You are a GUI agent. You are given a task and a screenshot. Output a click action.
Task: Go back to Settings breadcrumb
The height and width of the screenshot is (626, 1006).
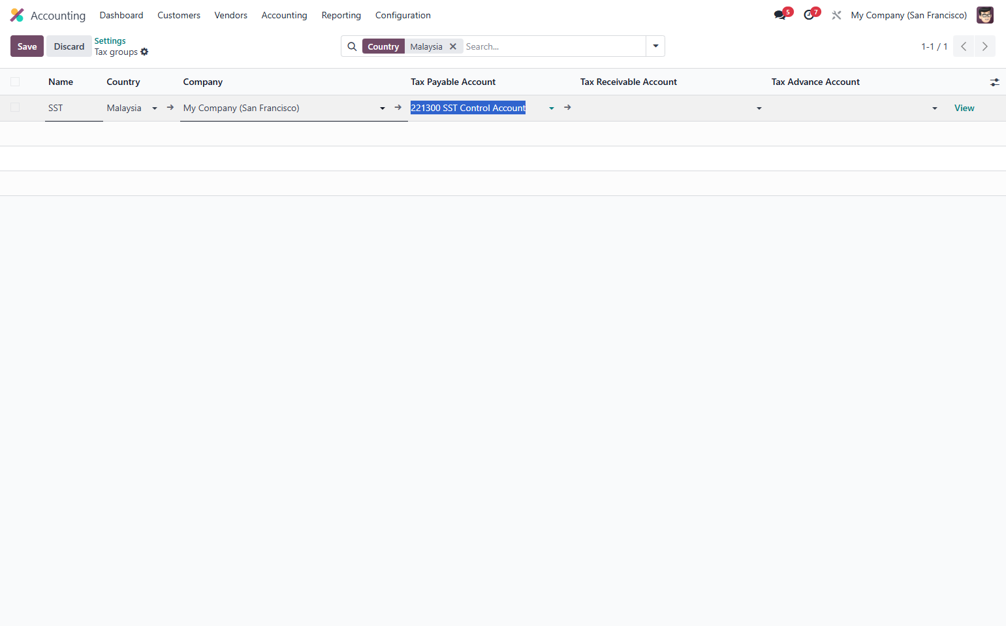[x=110, y=41]
